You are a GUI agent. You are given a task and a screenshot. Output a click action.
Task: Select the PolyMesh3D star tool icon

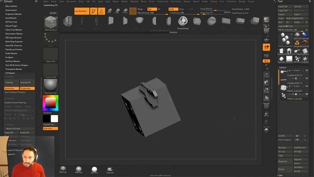click(305, 59)
